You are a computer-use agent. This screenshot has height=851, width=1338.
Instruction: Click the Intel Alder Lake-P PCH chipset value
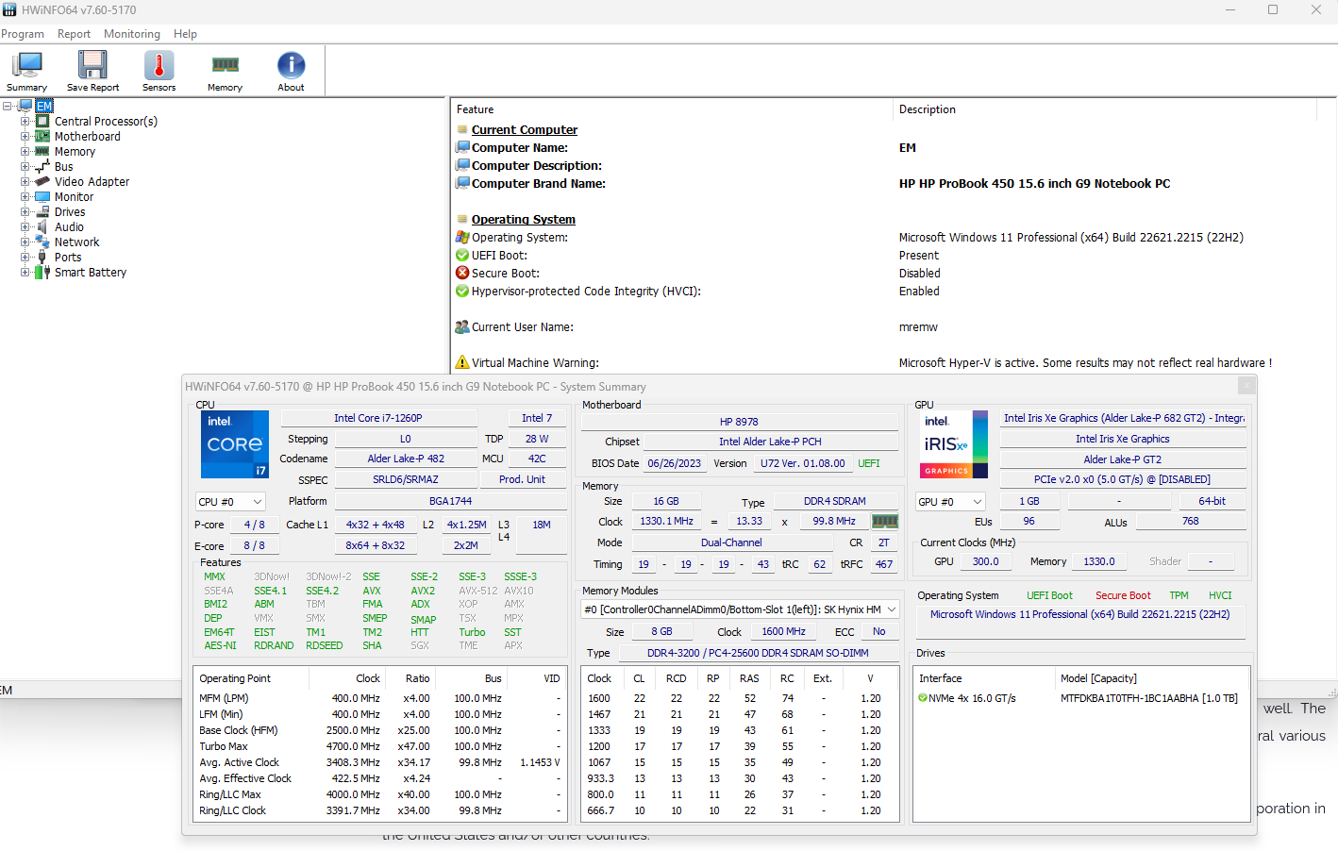(x=770, y=442)
